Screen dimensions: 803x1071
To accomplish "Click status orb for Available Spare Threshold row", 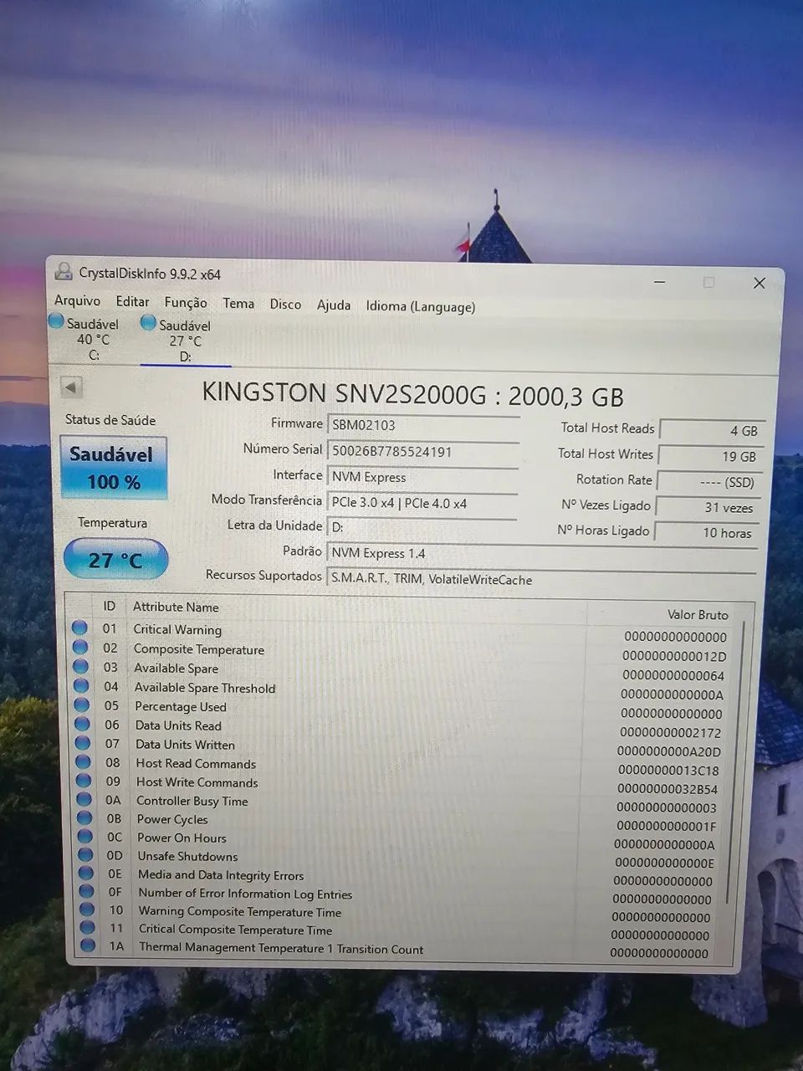I will point(81,685).
